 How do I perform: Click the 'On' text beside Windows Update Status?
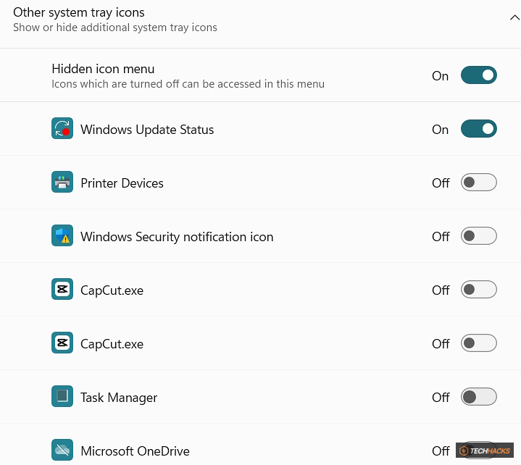(x=441, y=130)
